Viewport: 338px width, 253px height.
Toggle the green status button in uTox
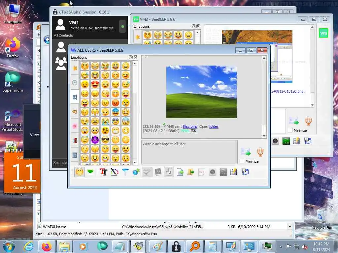coord(122,26)
